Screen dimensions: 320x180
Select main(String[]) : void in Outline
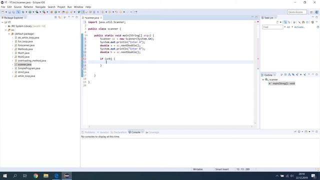coord(281,83)
